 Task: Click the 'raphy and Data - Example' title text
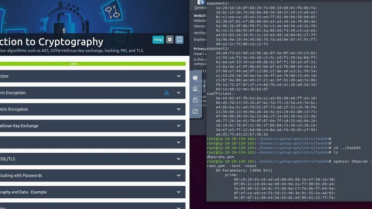pyautogui.click(x=23, y=192)
